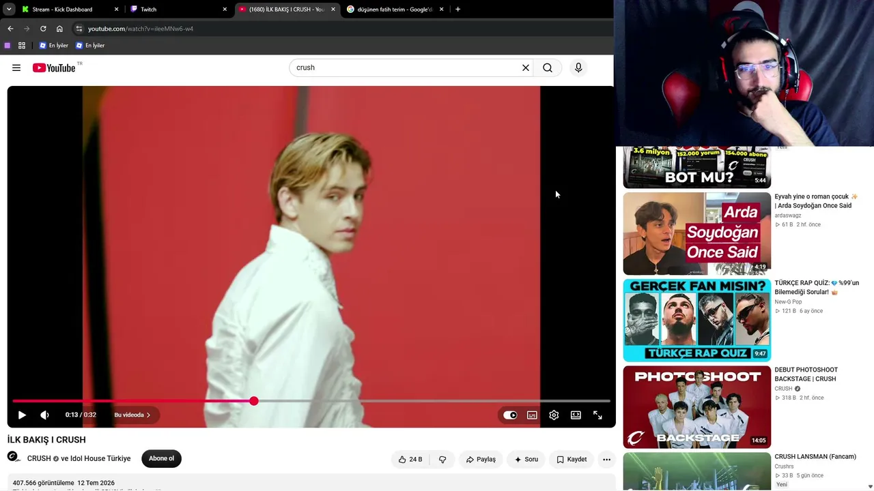Open the Idol House Türkiye channel link
Image resolution: width=874 pixels, height=491 pixels.
pos(100,459)
